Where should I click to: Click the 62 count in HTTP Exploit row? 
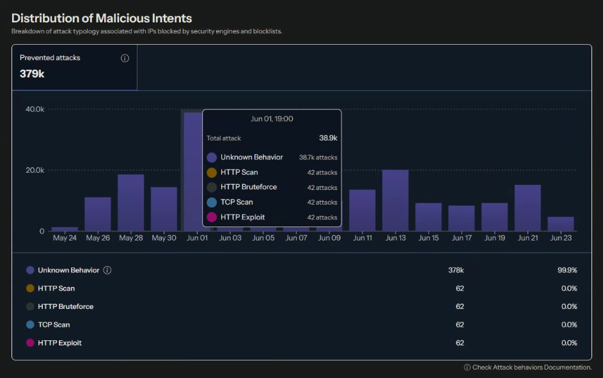point(460,343)
